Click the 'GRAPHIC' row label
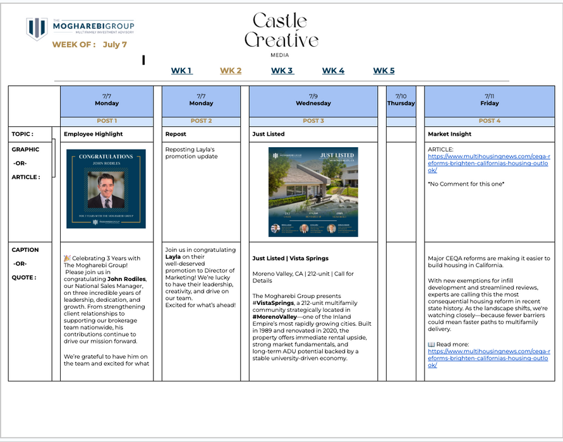 pos(25,150)
